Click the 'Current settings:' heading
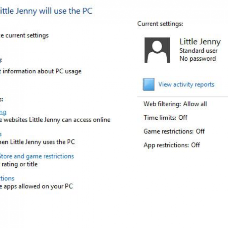 160,24
